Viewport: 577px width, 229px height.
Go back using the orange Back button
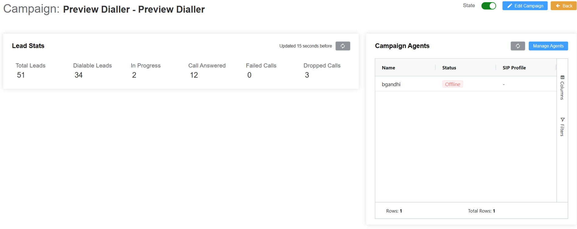(x=563, y=6)
